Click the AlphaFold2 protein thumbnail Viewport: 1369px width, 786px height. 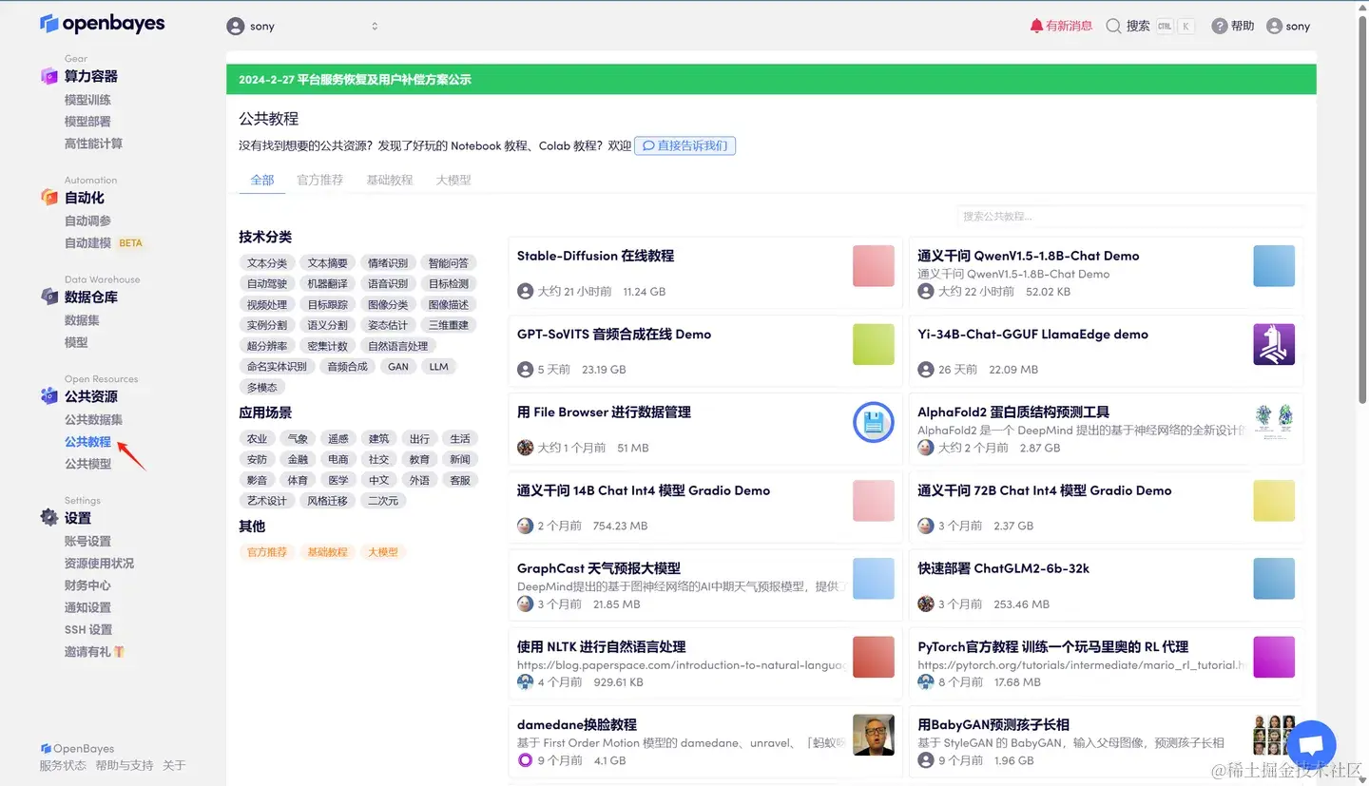coord(1274,423)
